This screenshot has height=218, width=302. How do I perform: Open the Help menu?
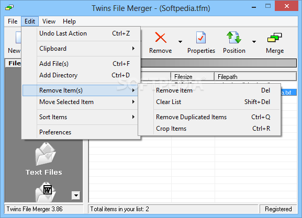pos(69,21)
